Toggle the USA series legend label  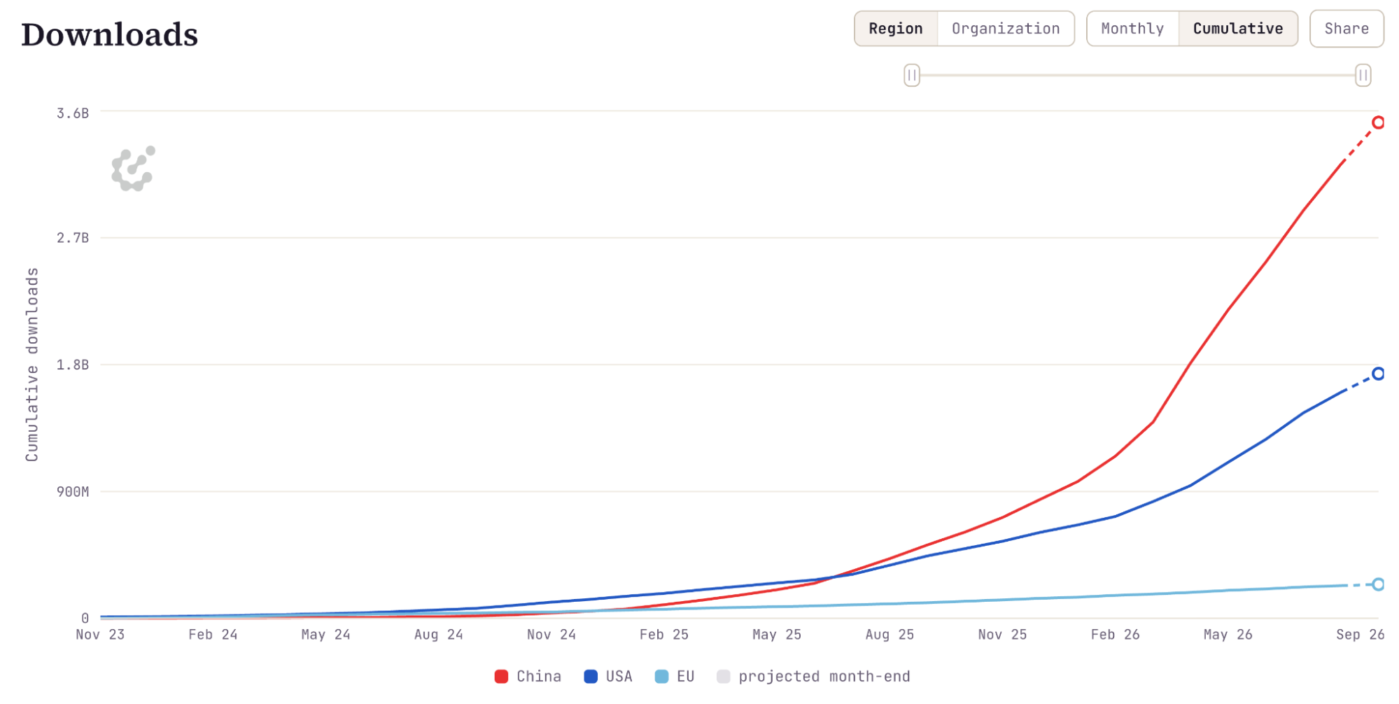pos(619,676)
